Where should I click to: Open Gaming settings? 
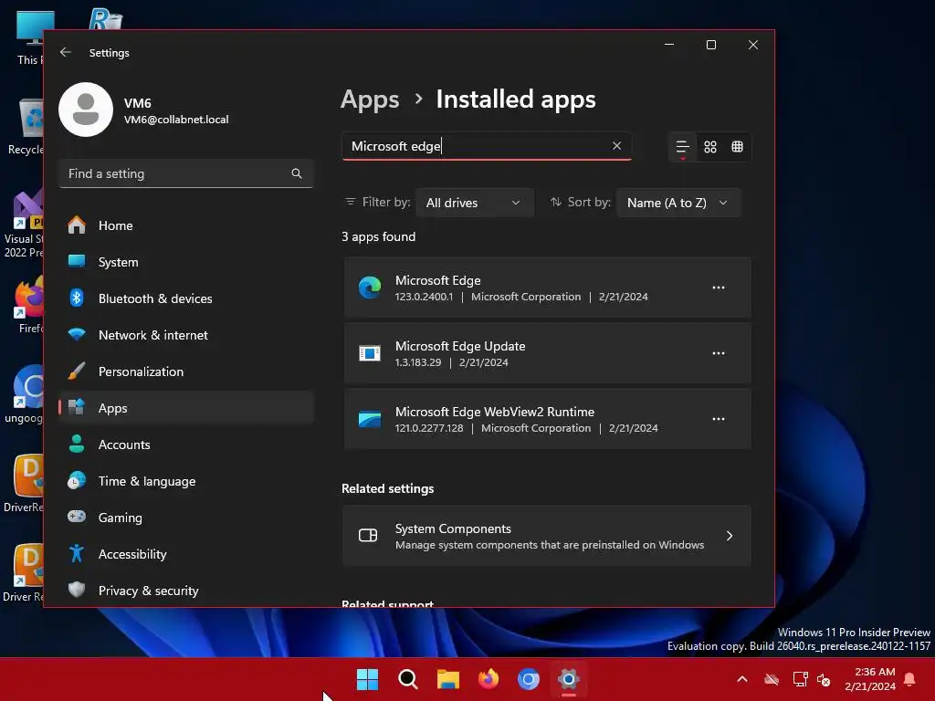point(186,518)
